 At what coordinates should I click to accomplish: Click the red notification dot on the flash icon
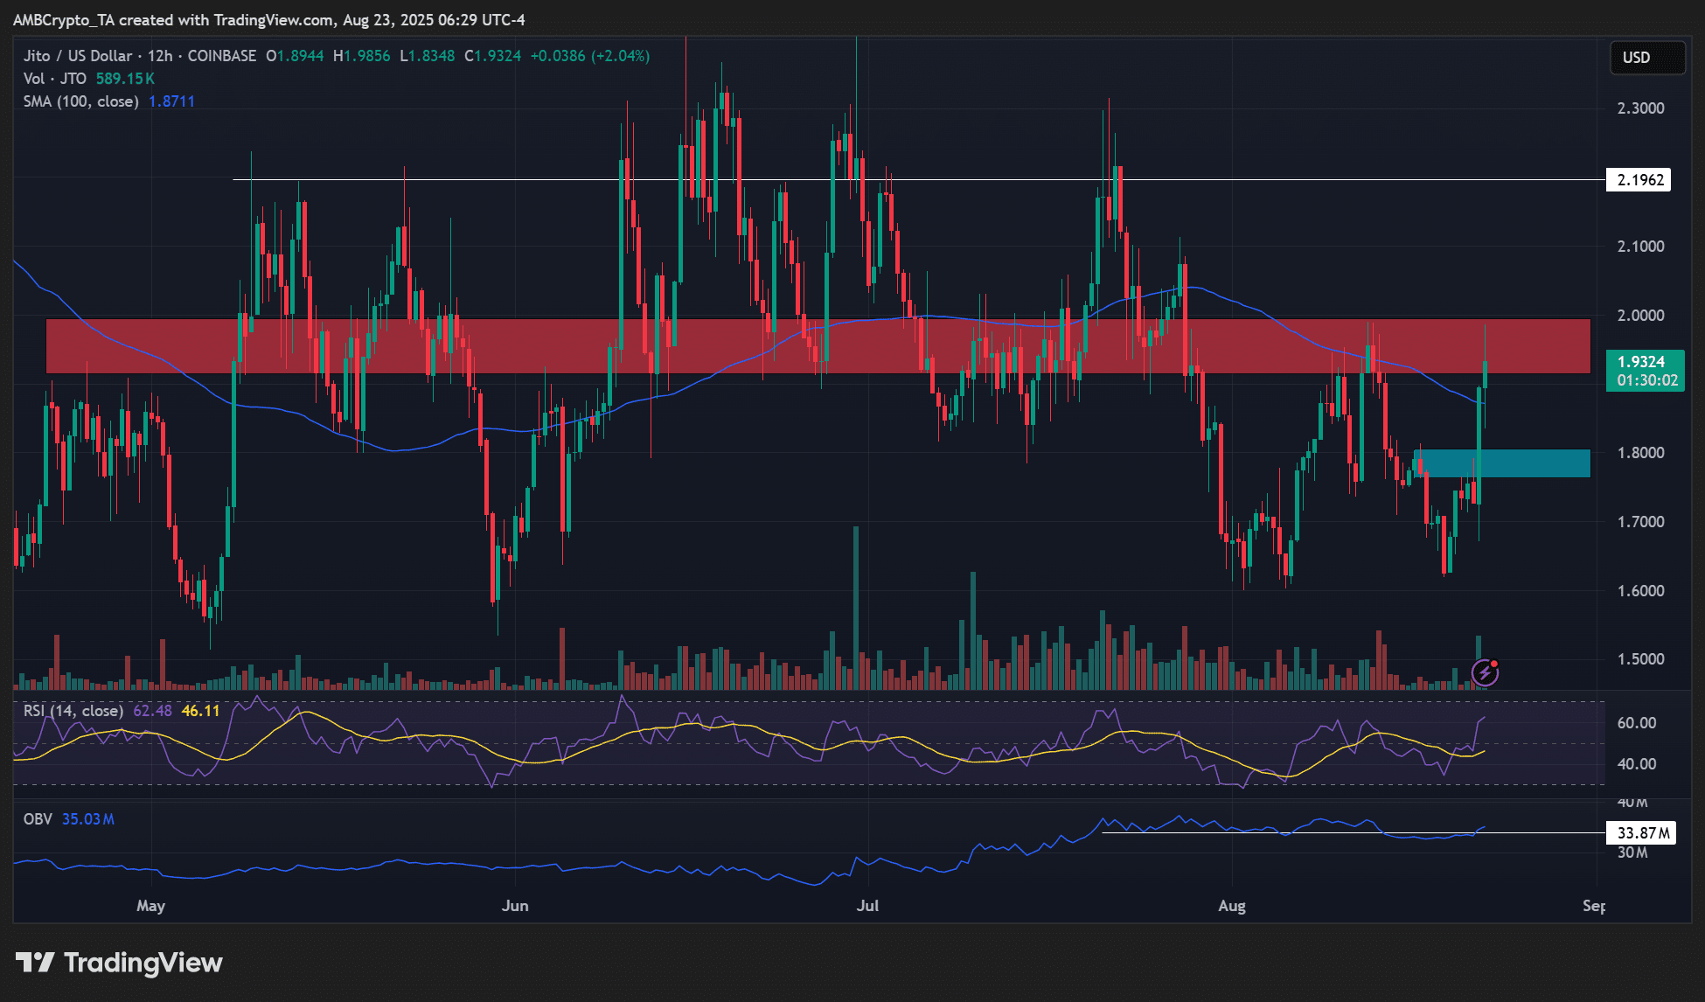coord(1494,665)
